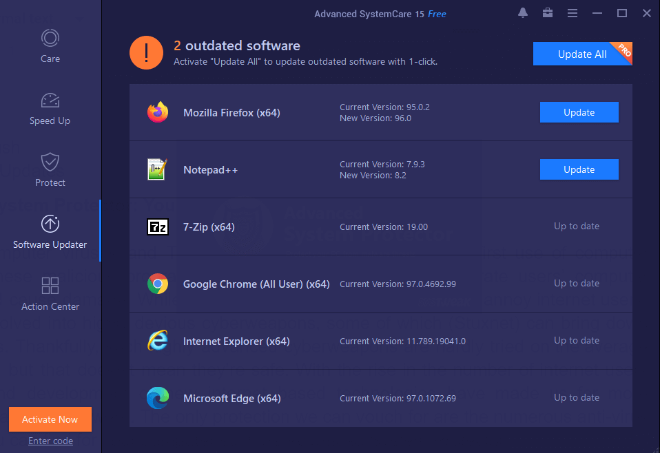This screenshot has height=453, width=660.
Task: Update Notepad++ to version 8.2
Action: point(579,169)
